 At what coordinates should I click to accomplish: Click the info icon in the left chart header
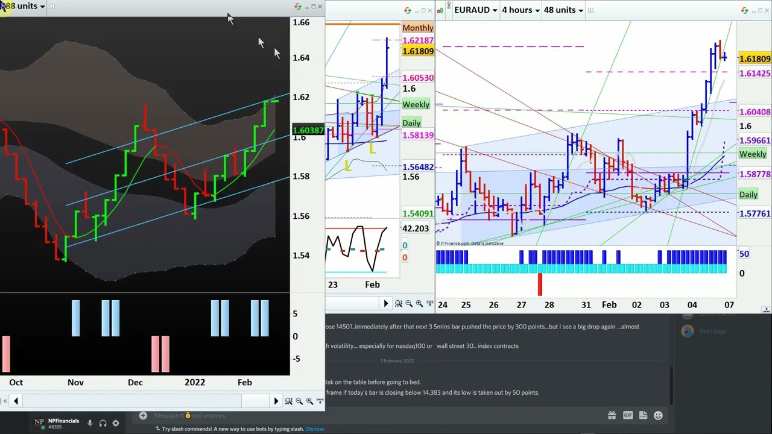tap(52, 7)
